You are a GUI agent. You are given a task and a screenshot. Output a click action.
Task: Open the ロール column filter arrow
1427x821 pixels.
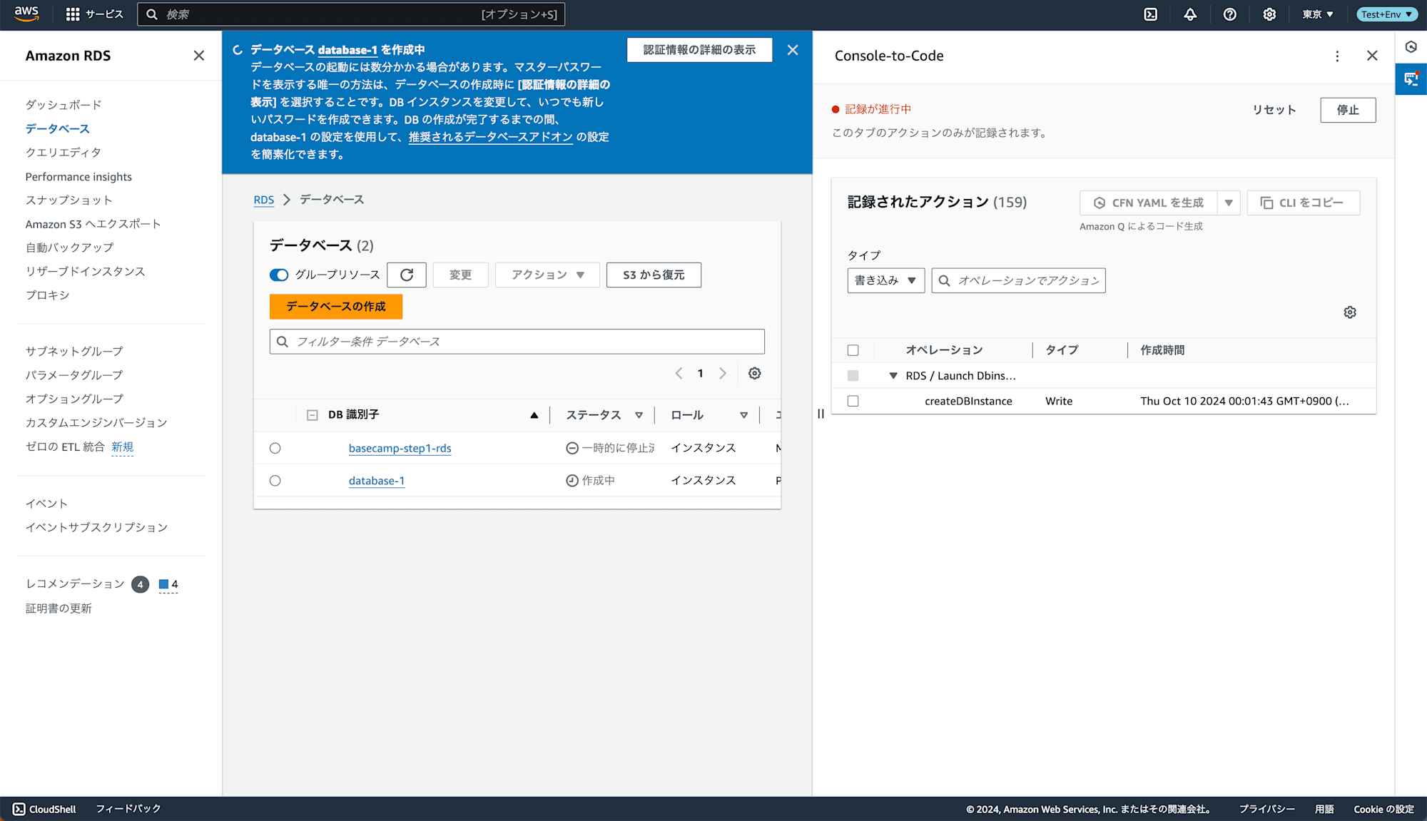743,415
